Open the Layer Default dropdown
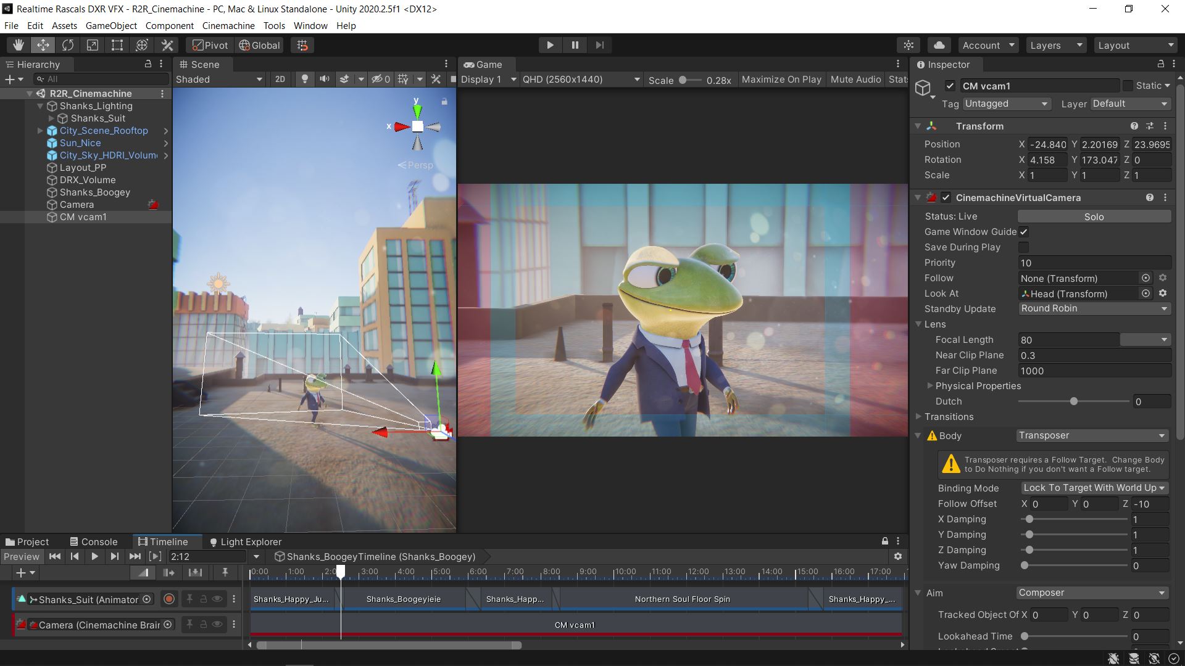Screen dimensions: 1185x666 (1131, 104)
